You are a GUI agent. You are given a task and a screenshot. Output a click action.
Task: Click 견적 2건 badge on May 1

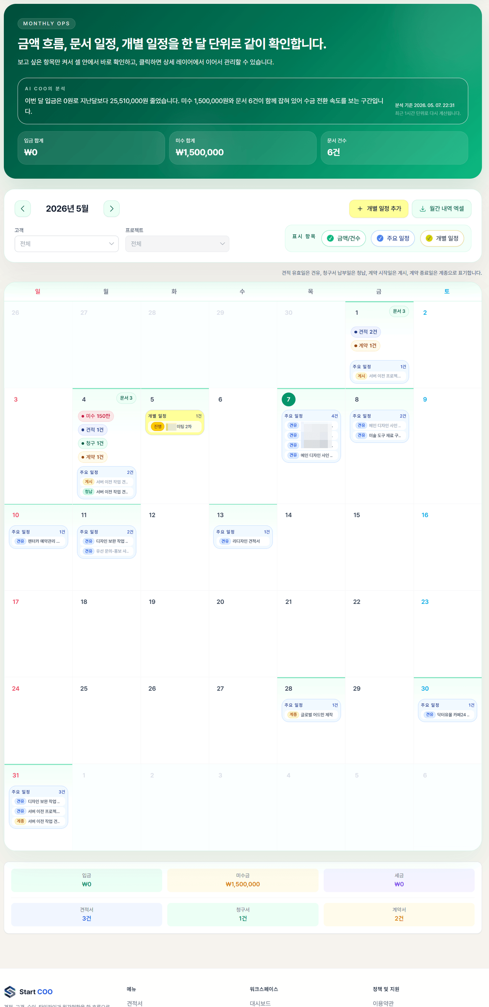pos(366,332)
